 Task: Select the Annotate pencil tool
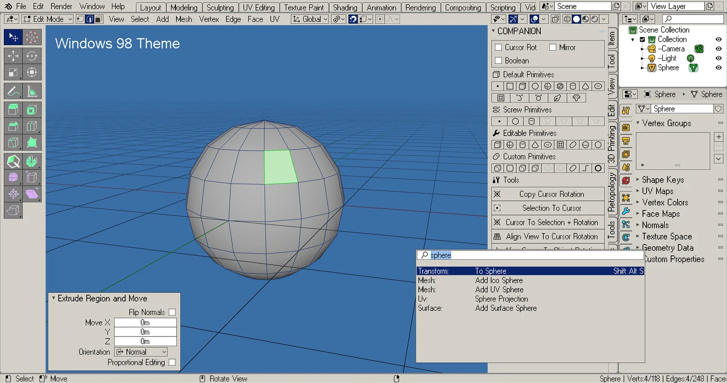(x=13, y=92)
